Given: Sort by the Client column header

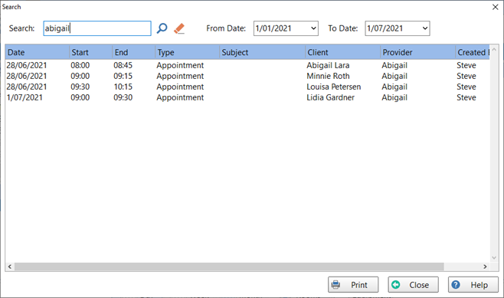Looking at the screenshot, I should tap(342, 52).
